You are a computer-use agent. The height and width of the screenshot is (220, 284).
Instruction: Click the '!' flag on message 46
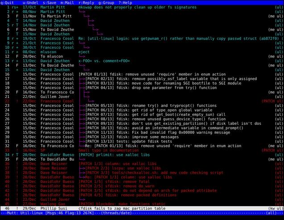17,208
